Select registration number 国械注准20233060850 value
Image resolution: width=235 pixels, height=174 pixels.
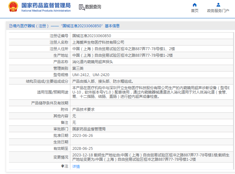[92, 36]
